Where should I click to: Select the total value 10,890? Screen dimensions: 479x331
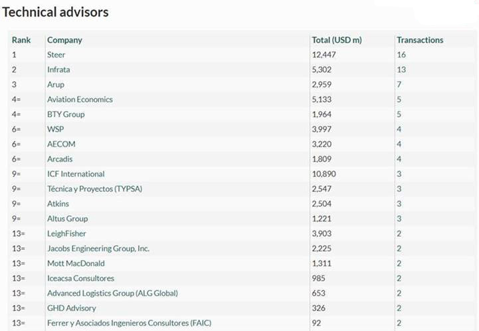click(324, 174)
